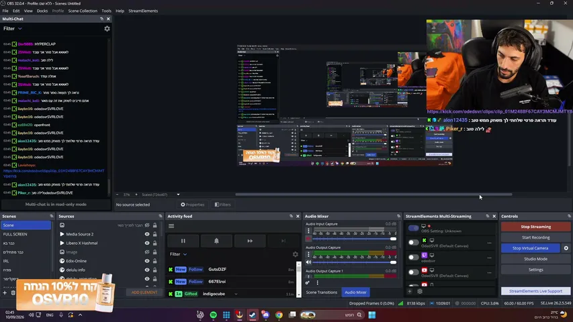Open Steam from the taskbar
Screen dimensions: 573x322
(x=253, y=315)
